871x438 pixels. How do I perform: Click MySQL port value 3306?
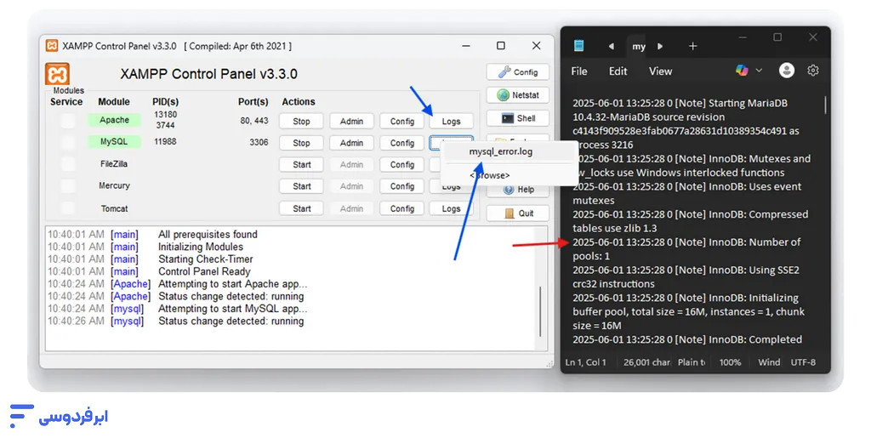(x=259, y=142)
